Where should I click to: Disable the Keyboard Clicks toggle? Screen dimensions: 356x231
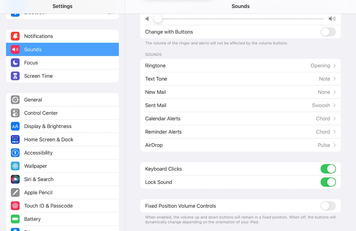tap(328, 169)
